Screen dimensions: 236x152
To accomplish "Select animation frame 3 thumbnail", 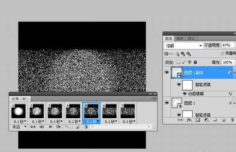I will [55, 111].
